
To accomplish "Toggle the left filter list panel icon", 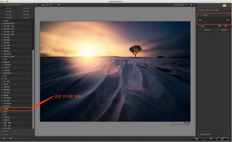I will (36, 5).
